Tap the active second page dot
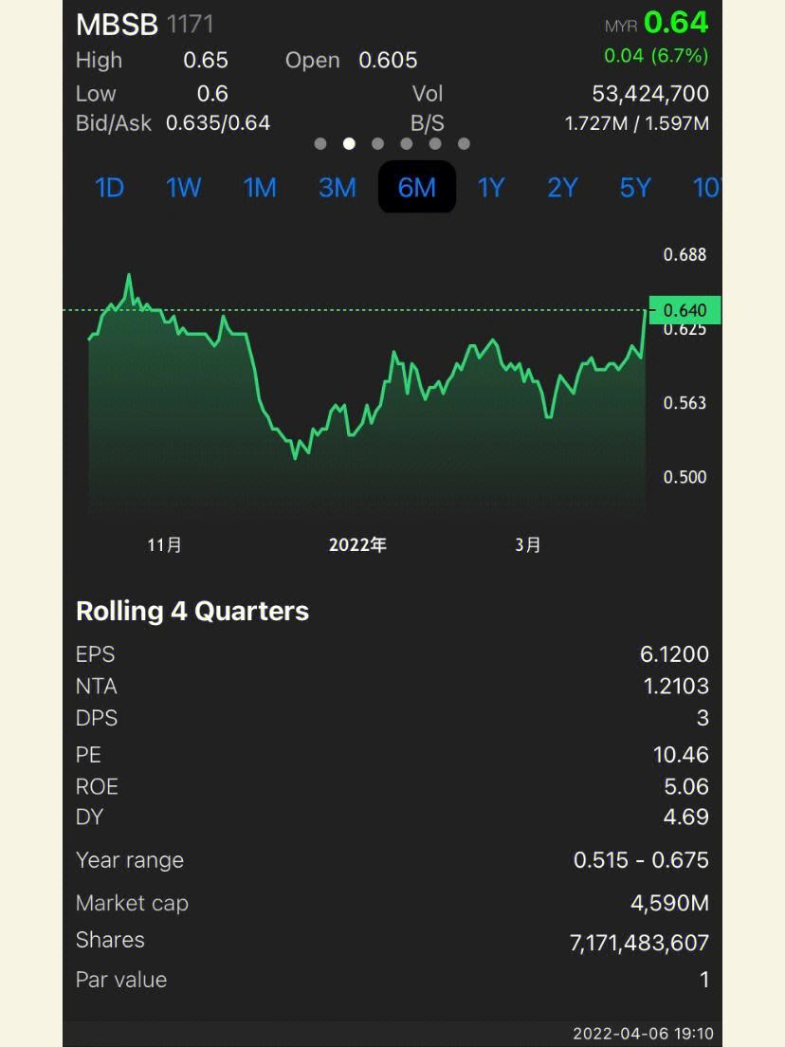 349,144
